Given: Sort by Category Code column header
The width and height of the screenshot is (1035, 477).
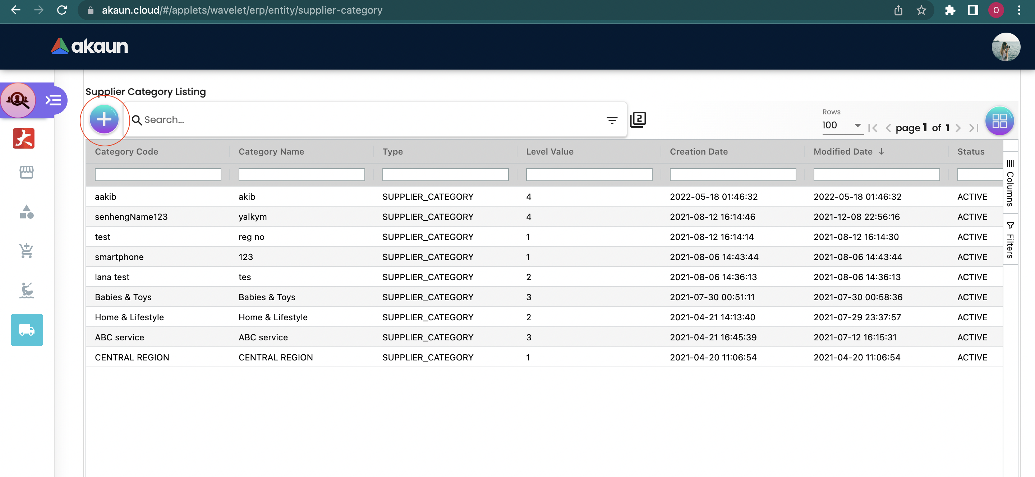Looking at the screenshot, I should point(126,151).
